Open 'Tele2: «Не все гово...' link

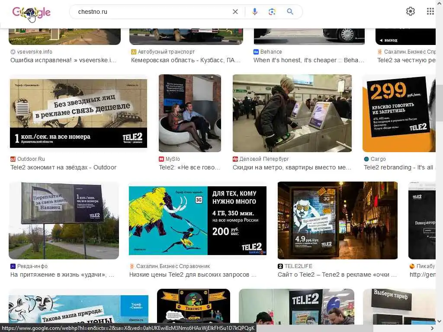coord(189,167)
